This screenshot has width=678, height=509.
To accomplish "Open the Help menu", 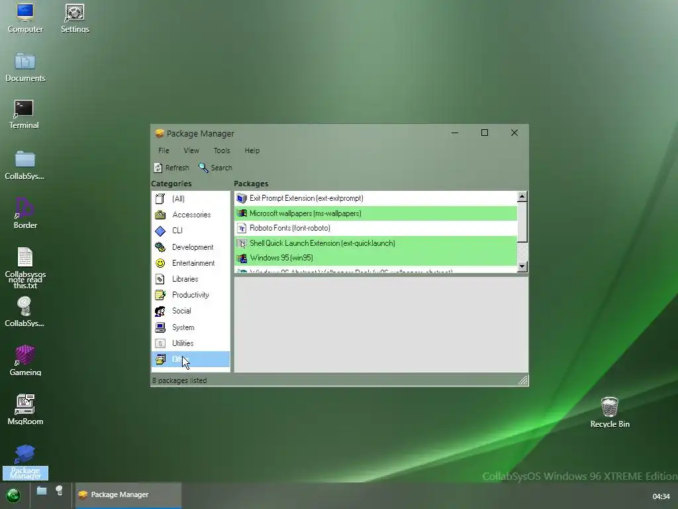I will [252, 150].
